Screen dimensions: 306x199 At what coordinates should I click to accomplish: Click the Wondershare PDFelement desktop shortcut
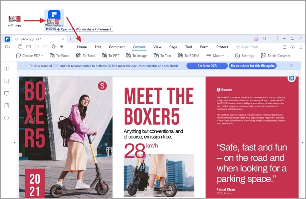pos(54,20)
